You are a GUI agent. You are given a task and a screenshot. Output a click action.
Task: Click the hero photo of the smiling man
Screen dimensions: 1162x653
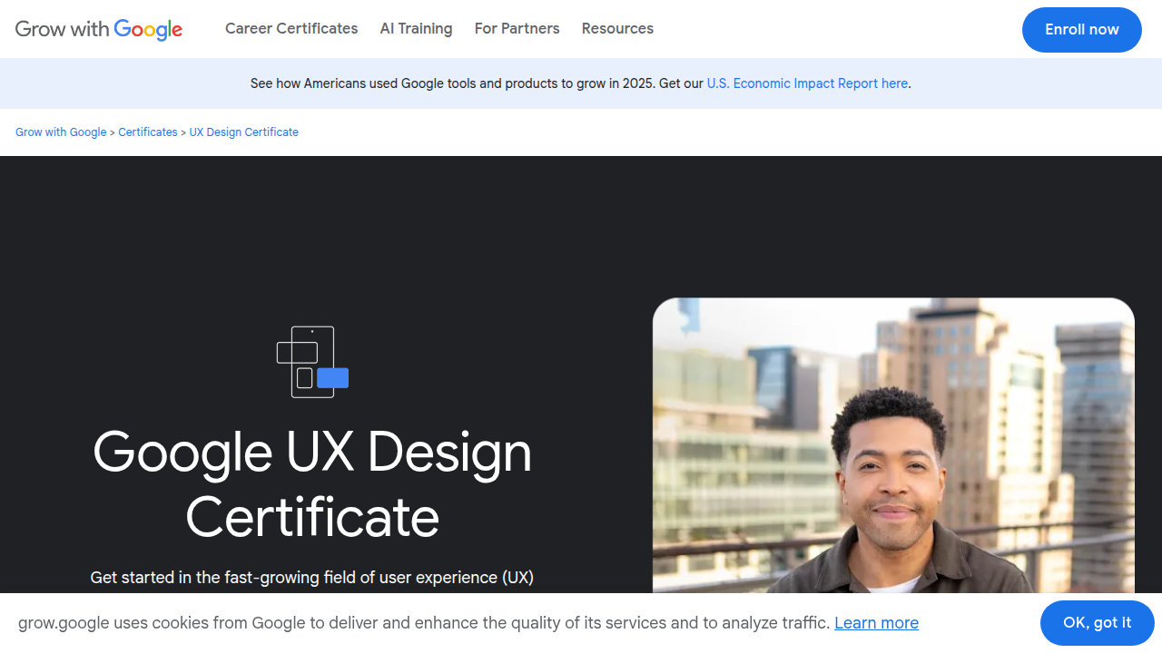pyautogui.click(x=893, y=444)
